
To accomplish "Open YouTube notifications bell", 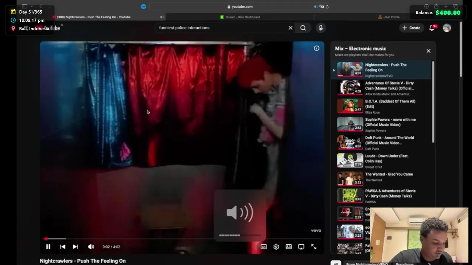I will click(x=432, y=28).
